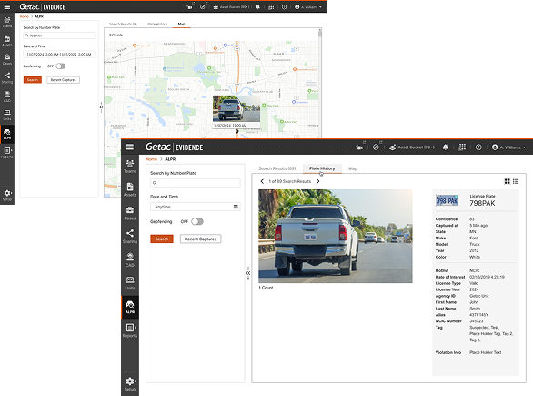Toggle Geofencing switch in back window
The height and width of the screenshot is (396, 533).
pos(61,66)
